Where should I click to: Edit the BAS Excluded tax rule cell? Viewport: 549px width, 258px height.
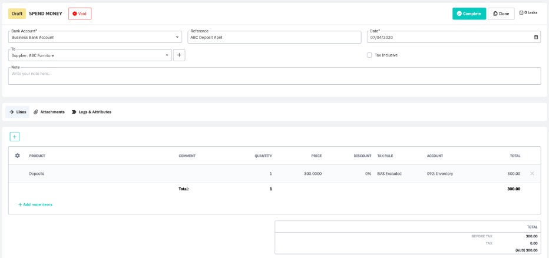coord(389,174)
